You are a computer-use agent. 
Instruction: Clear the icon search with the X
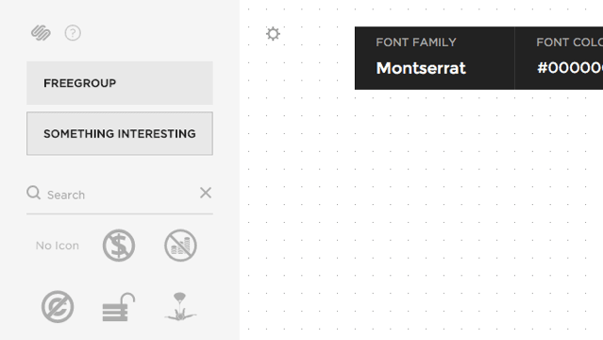[206, 193]
